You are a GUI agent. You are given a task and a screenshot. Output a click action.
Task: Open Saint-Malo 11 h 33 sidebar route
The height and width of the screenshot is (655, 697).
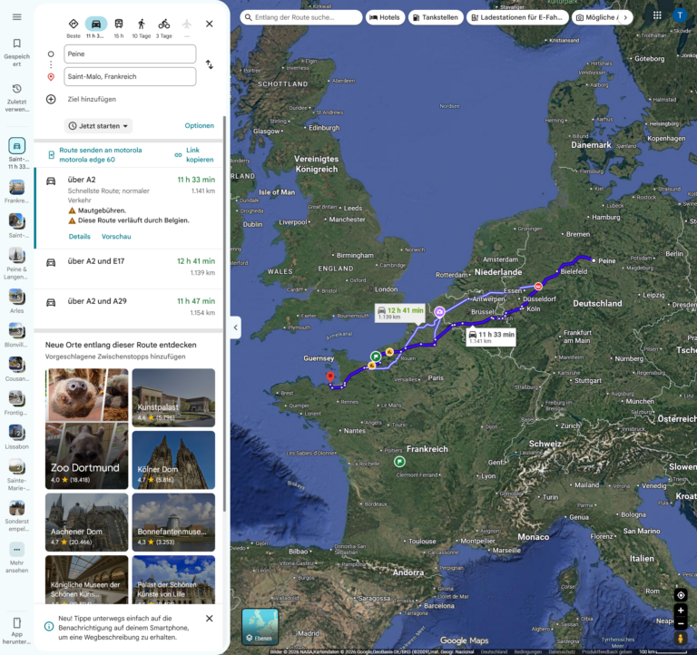(x=17, y=153)
